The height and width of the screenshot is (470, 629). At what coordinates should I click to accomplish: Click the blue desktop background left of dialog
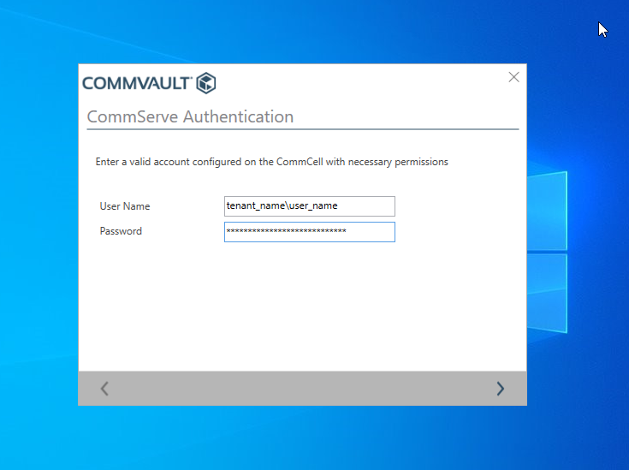[39, 257]
